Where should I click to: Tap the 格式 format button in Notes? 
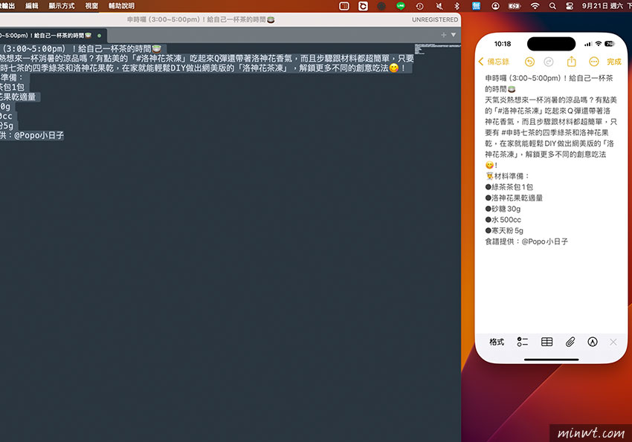click(497, 342)
